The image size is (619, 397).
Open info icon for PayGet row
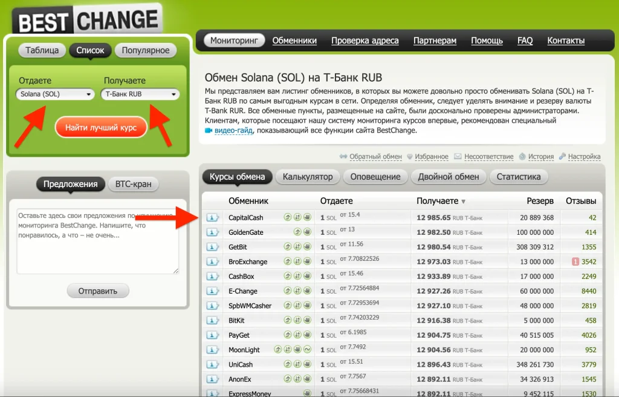212,335
